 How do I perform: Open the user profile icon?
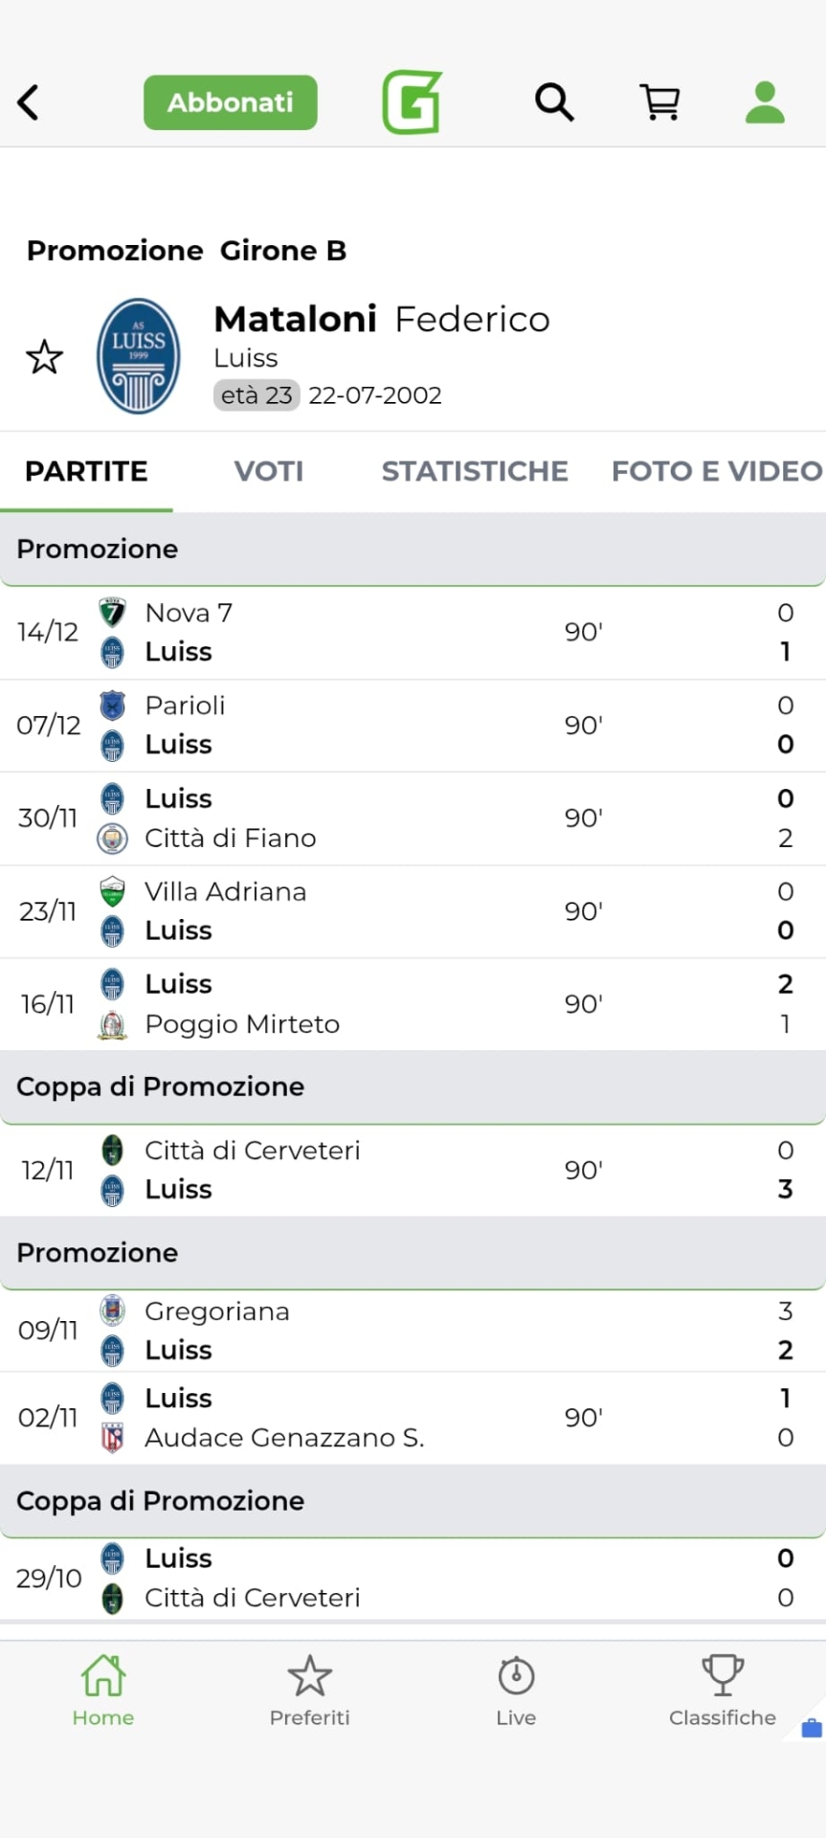(765, 102)
